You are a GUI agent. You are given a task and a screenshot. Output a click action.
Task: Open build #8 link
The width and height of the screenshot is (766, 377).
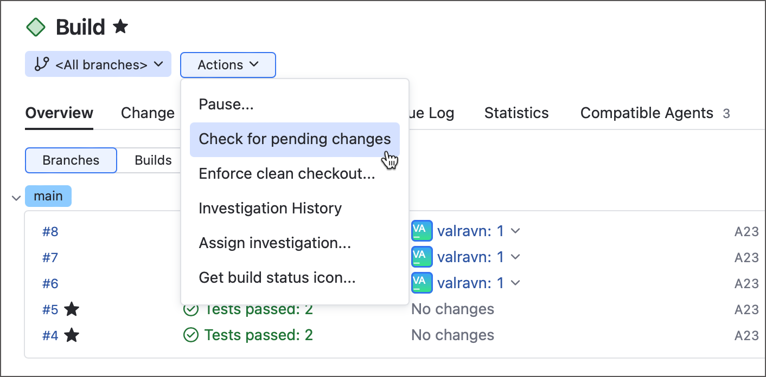(x=50, y=232)
